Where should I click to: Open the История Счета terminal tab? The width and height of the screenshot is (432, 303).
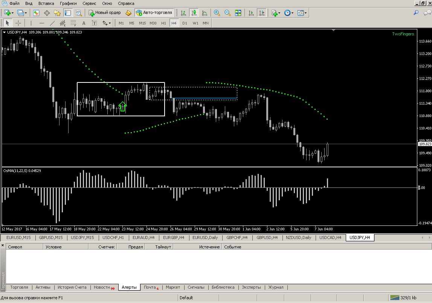(72, 287)
